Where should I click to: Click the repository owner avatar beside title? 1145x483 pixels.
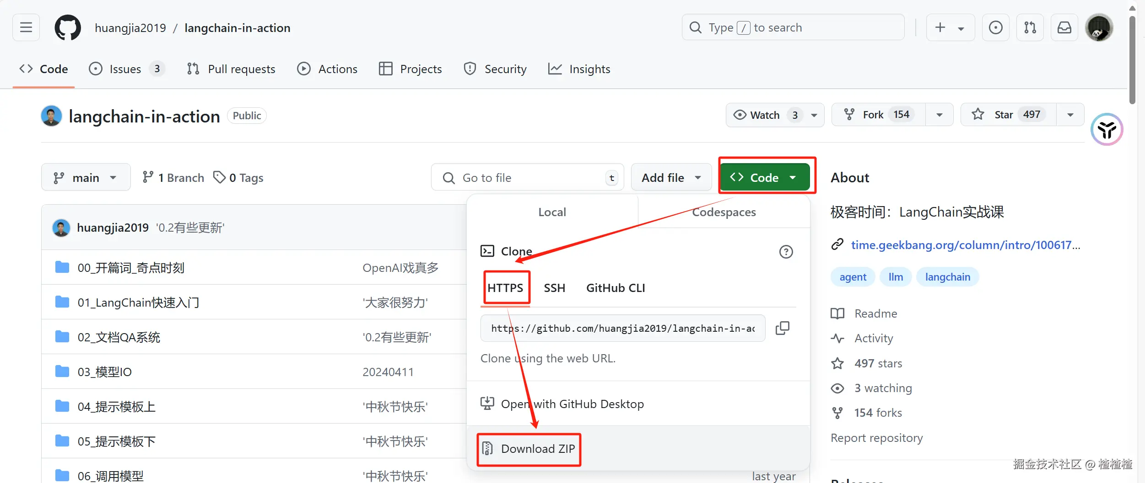[x=51, y=116]
